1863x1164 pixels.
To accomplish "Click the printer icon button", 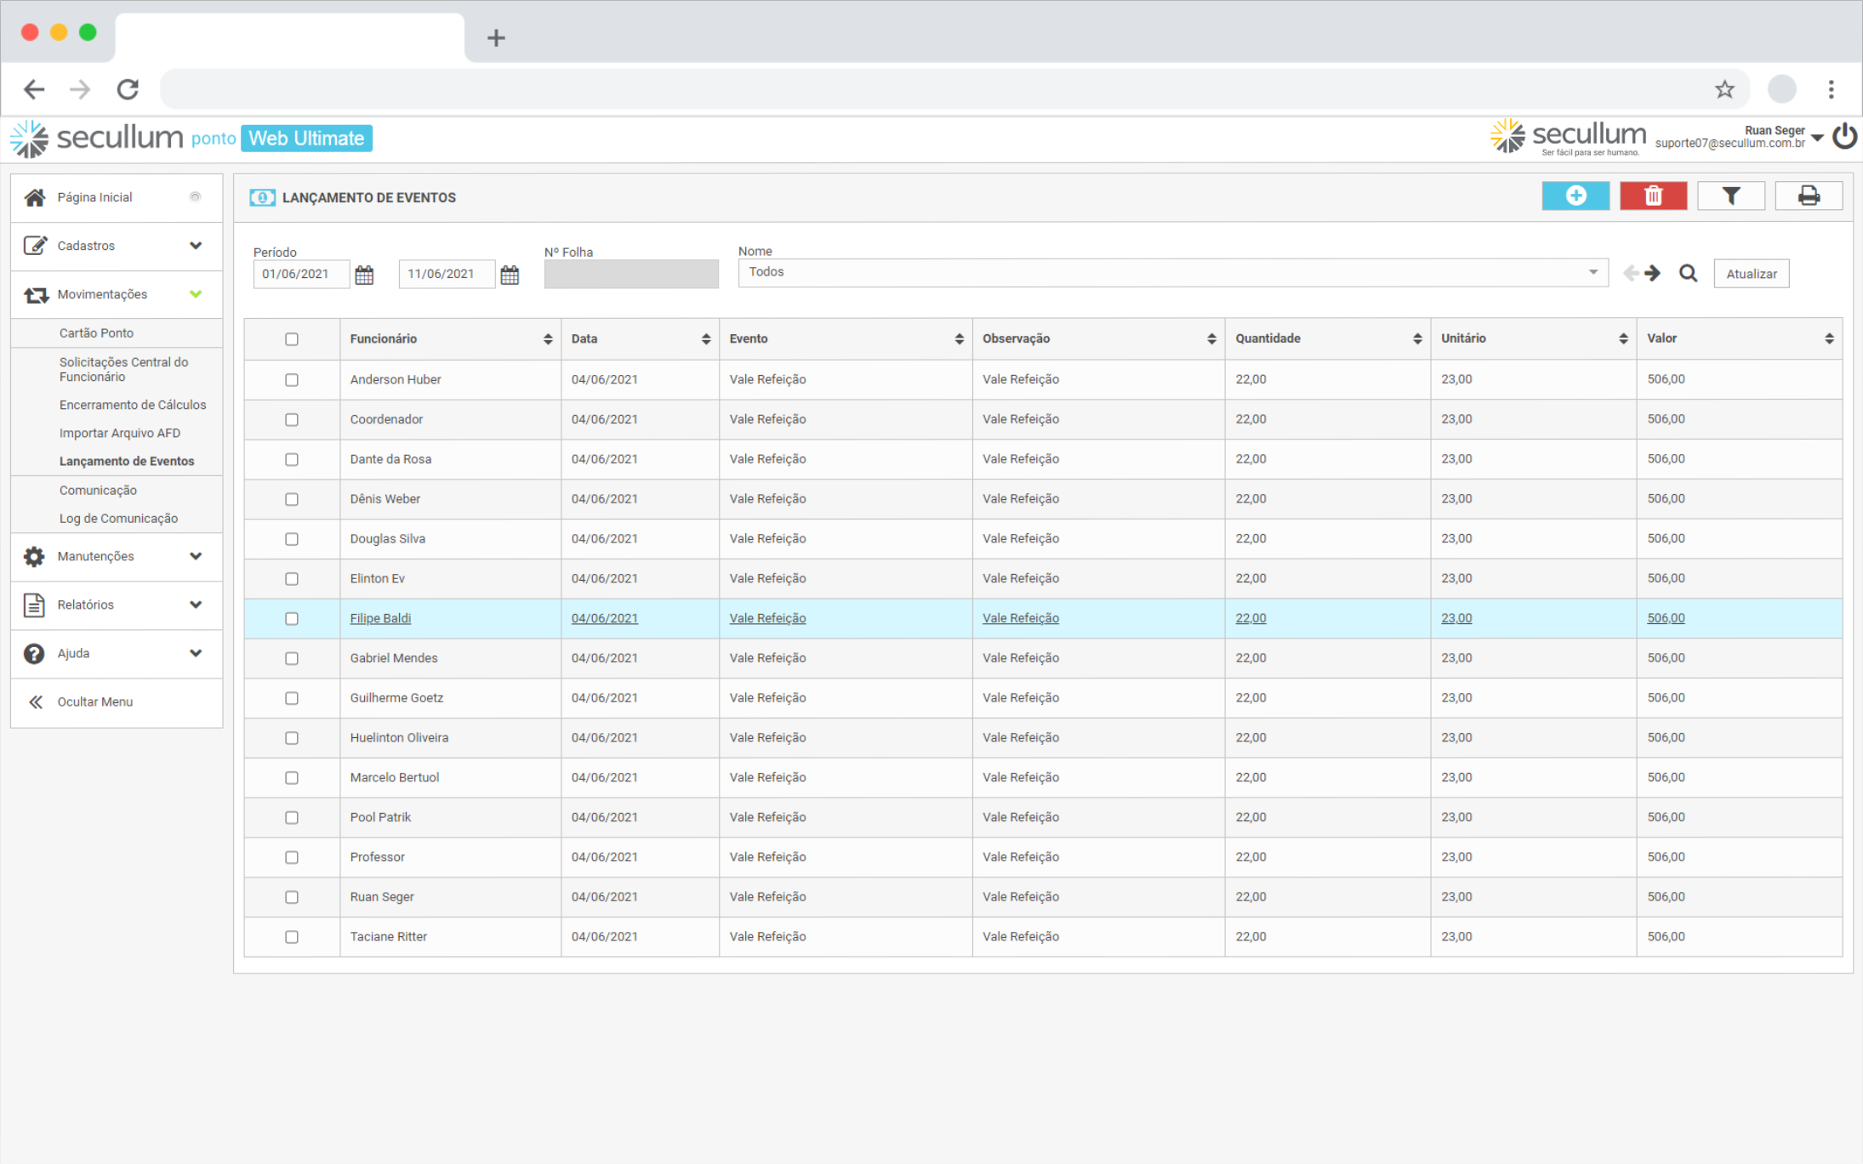I will (x=1809, y=196).
